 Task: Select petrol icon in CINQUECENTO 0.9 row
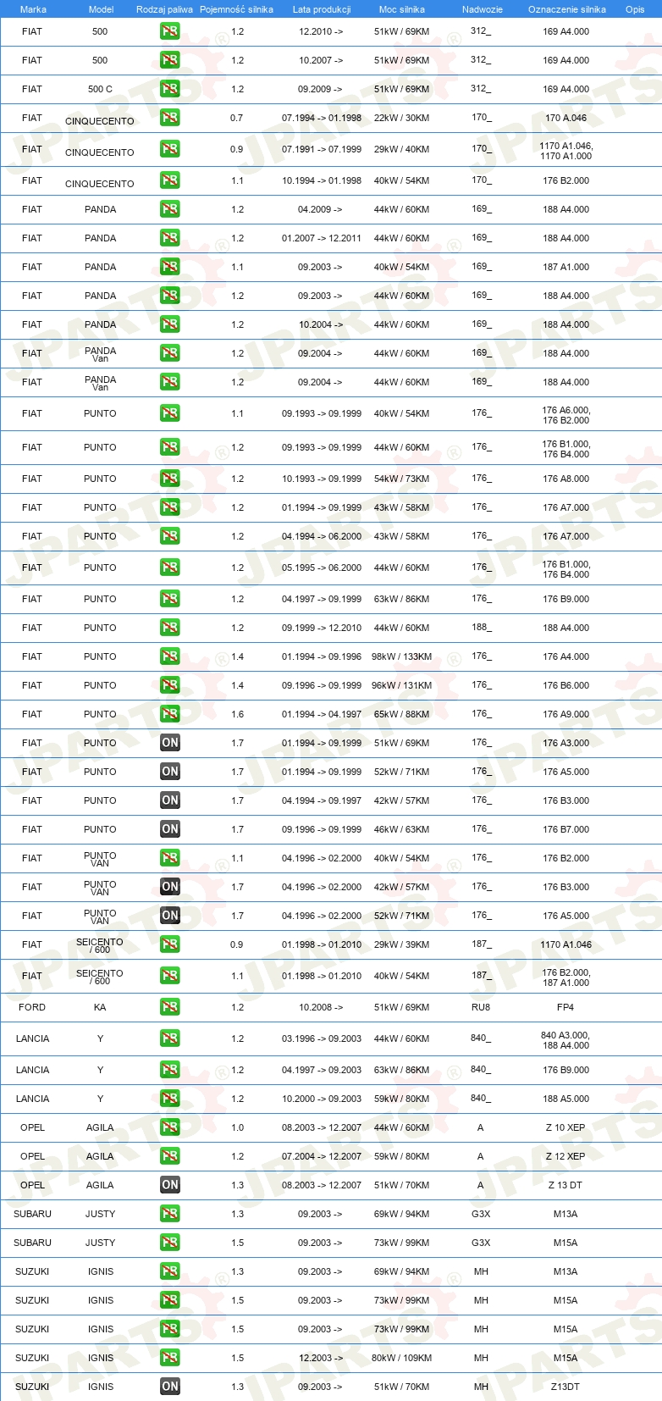(x=170, y=149)
